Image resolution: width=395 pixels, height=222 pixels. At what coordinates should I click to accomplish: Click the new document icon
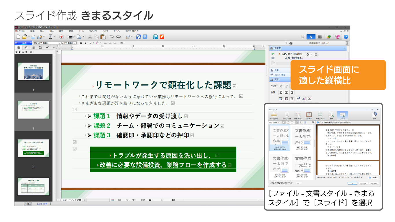(18, 37)
